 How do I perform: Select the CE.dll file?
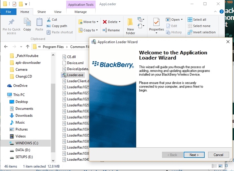coord(69,57)
